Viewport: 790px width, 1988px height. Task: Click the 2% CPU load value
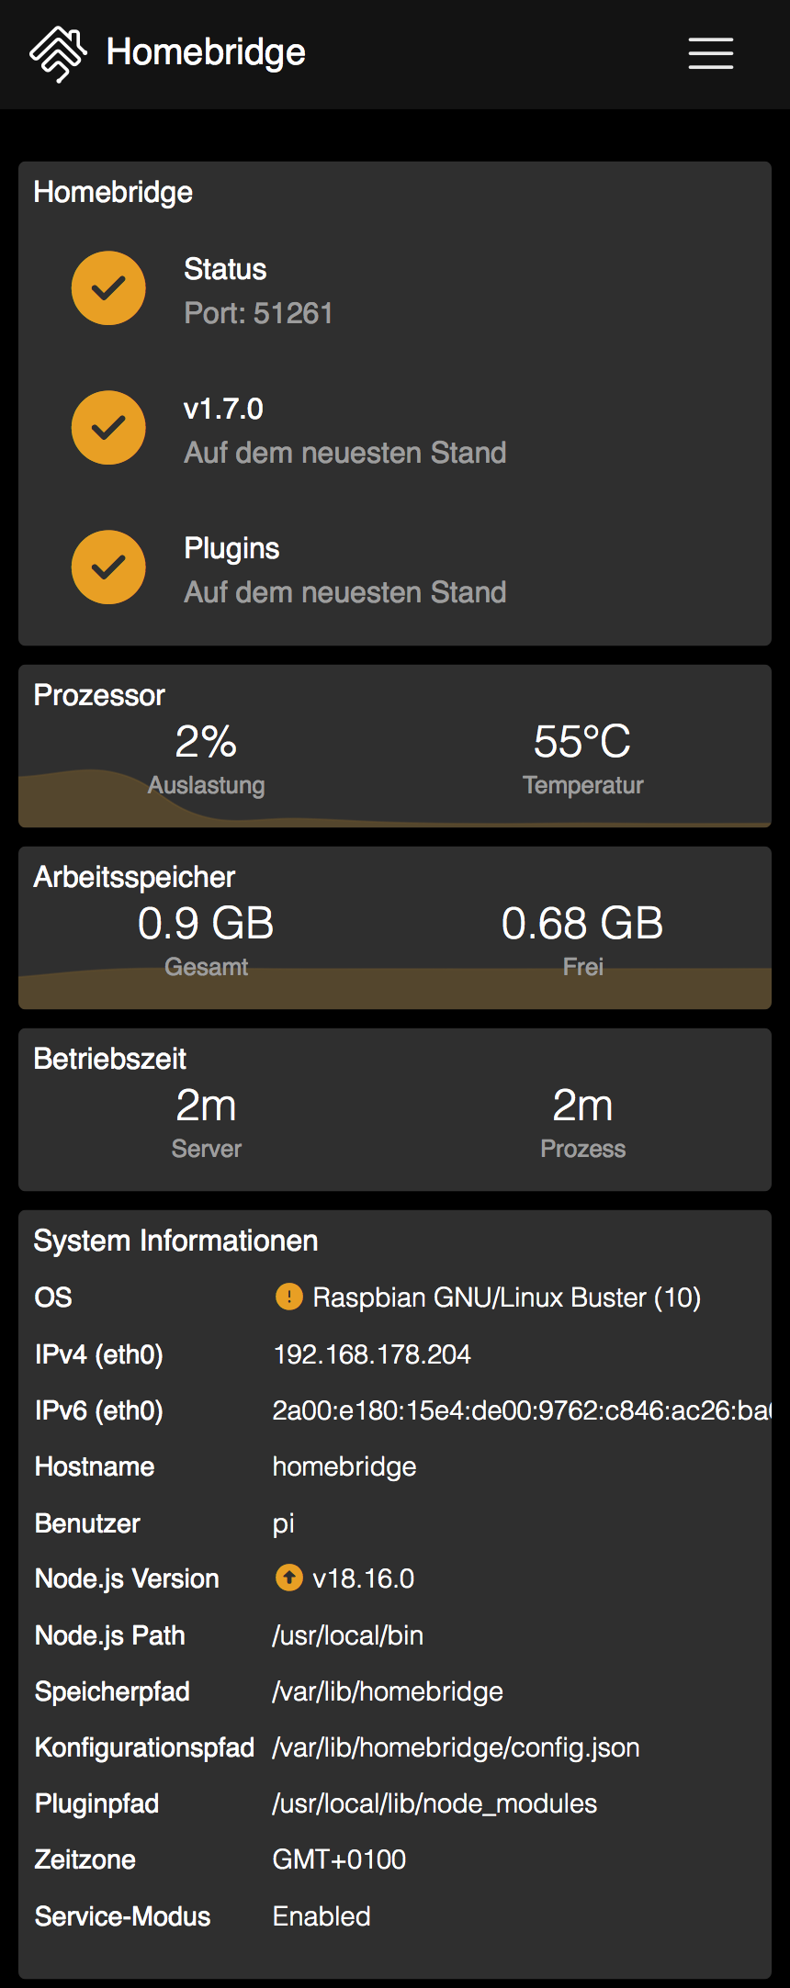(x=206, y=742)
